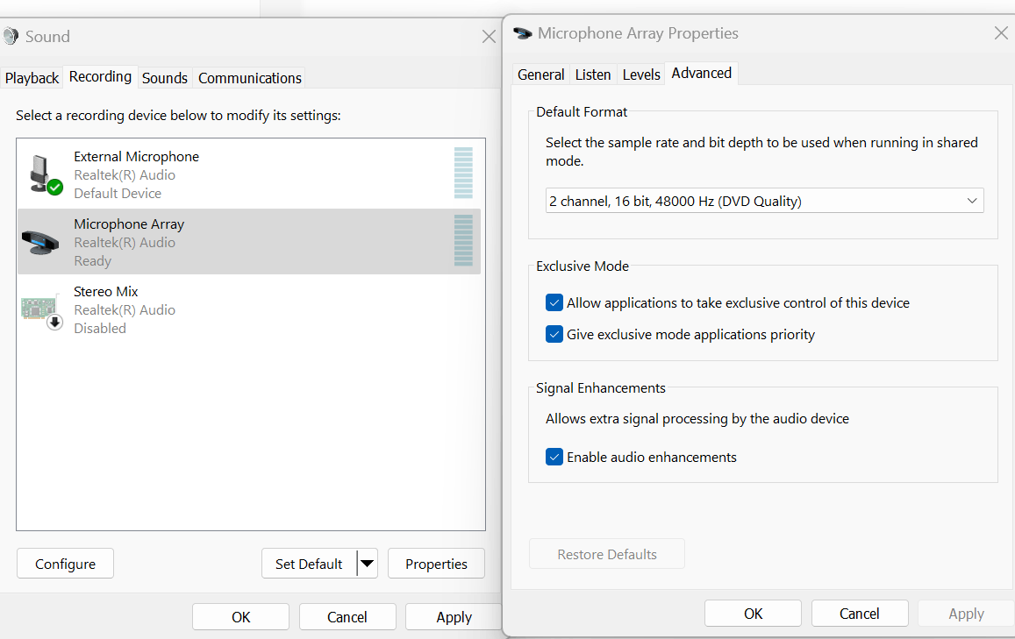Open the Sounds tab
Viewport: 1015px width, 639px height.
coord(164,78)
